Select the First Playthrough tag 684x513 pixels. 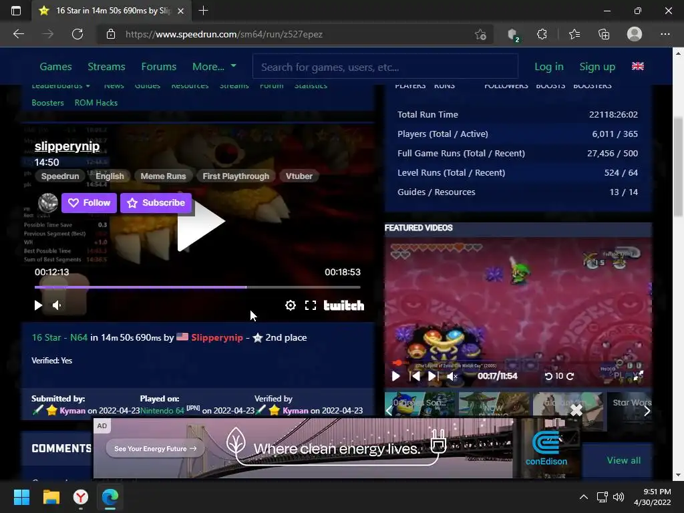(236, 176)
